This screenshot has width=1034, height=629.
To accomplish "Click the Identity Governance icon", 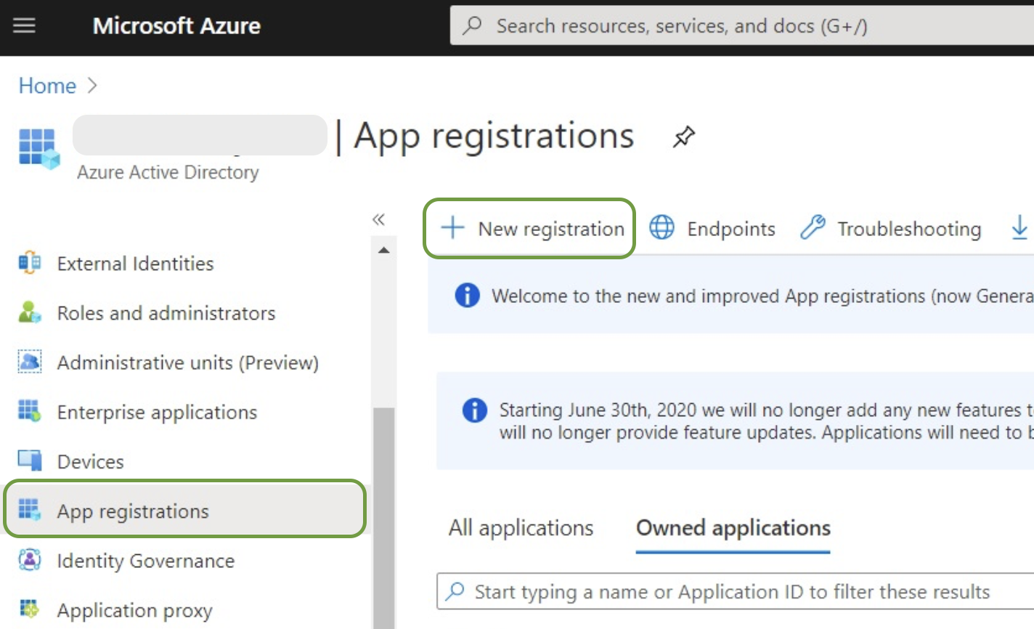I will coord(30,561).
